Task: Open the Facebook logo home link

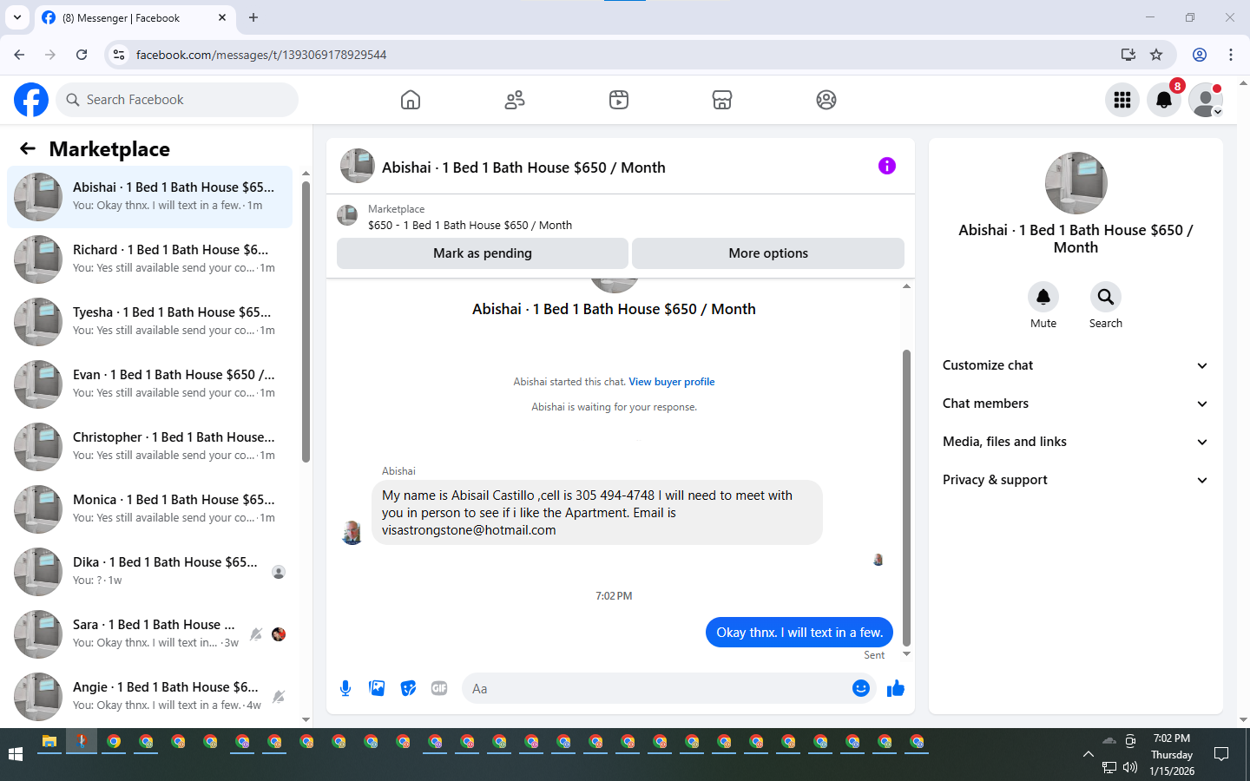Action: tap(31, 100)
